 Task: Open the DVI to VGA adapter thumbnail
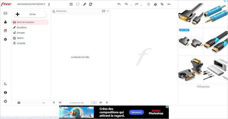191,70
